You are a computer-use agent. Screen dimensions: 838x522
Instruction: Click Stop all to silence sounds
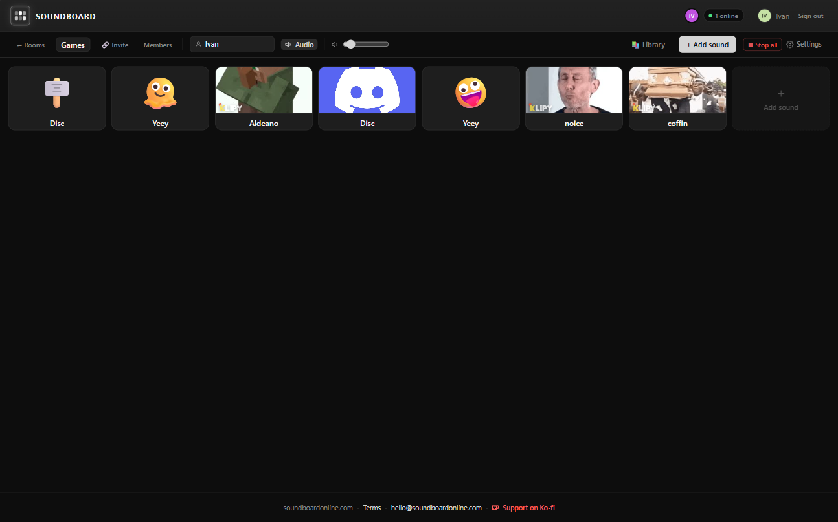click(762, 44)
